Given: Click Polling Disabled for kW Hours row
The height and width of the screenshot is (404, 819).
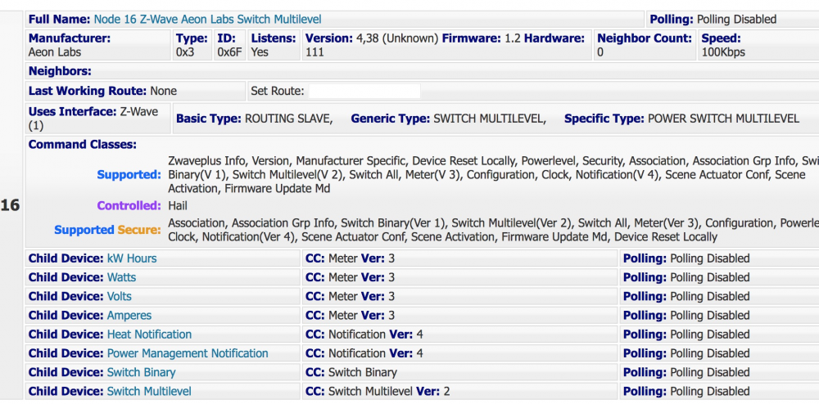Looking at the screenshot, I should [x=709, y=258].
